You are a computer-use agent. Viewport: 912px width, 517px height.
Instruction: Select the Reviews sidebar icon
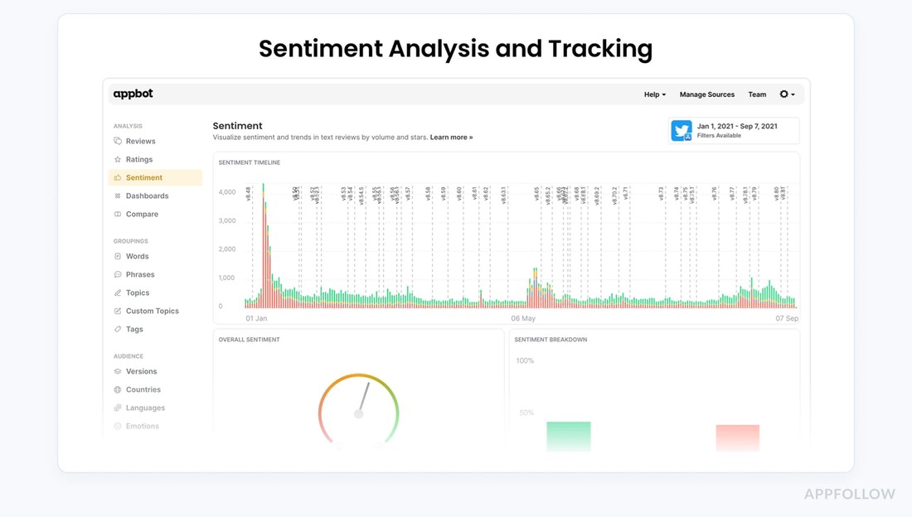point(119,141)
